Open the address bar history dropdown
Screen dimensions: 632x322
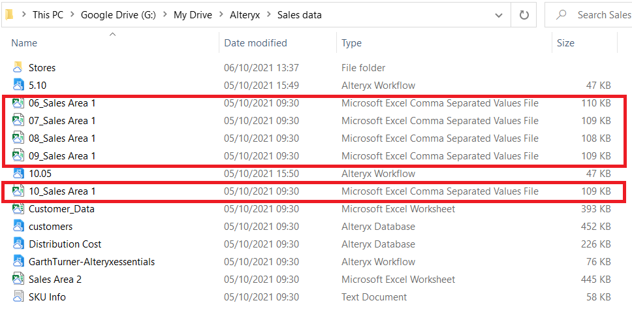click(499, 15)
